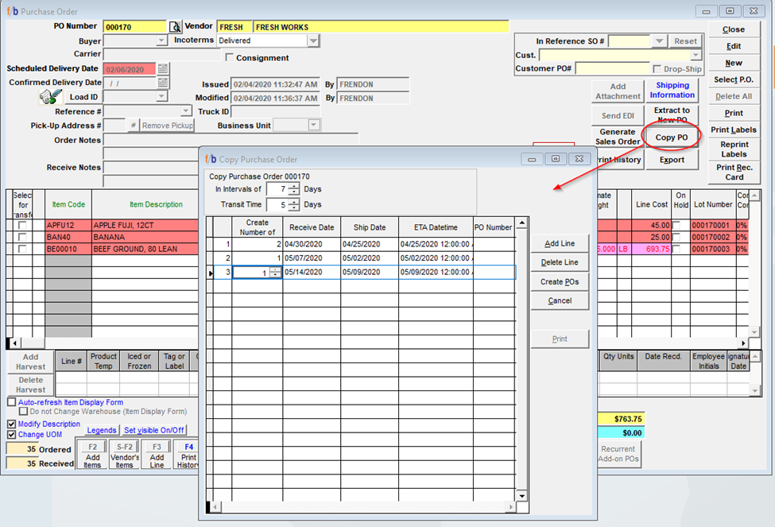This screenshot has height=527, width=775.
Task: Uncheck the Modify Description checkbox
Action: click(x=11, y=424)
